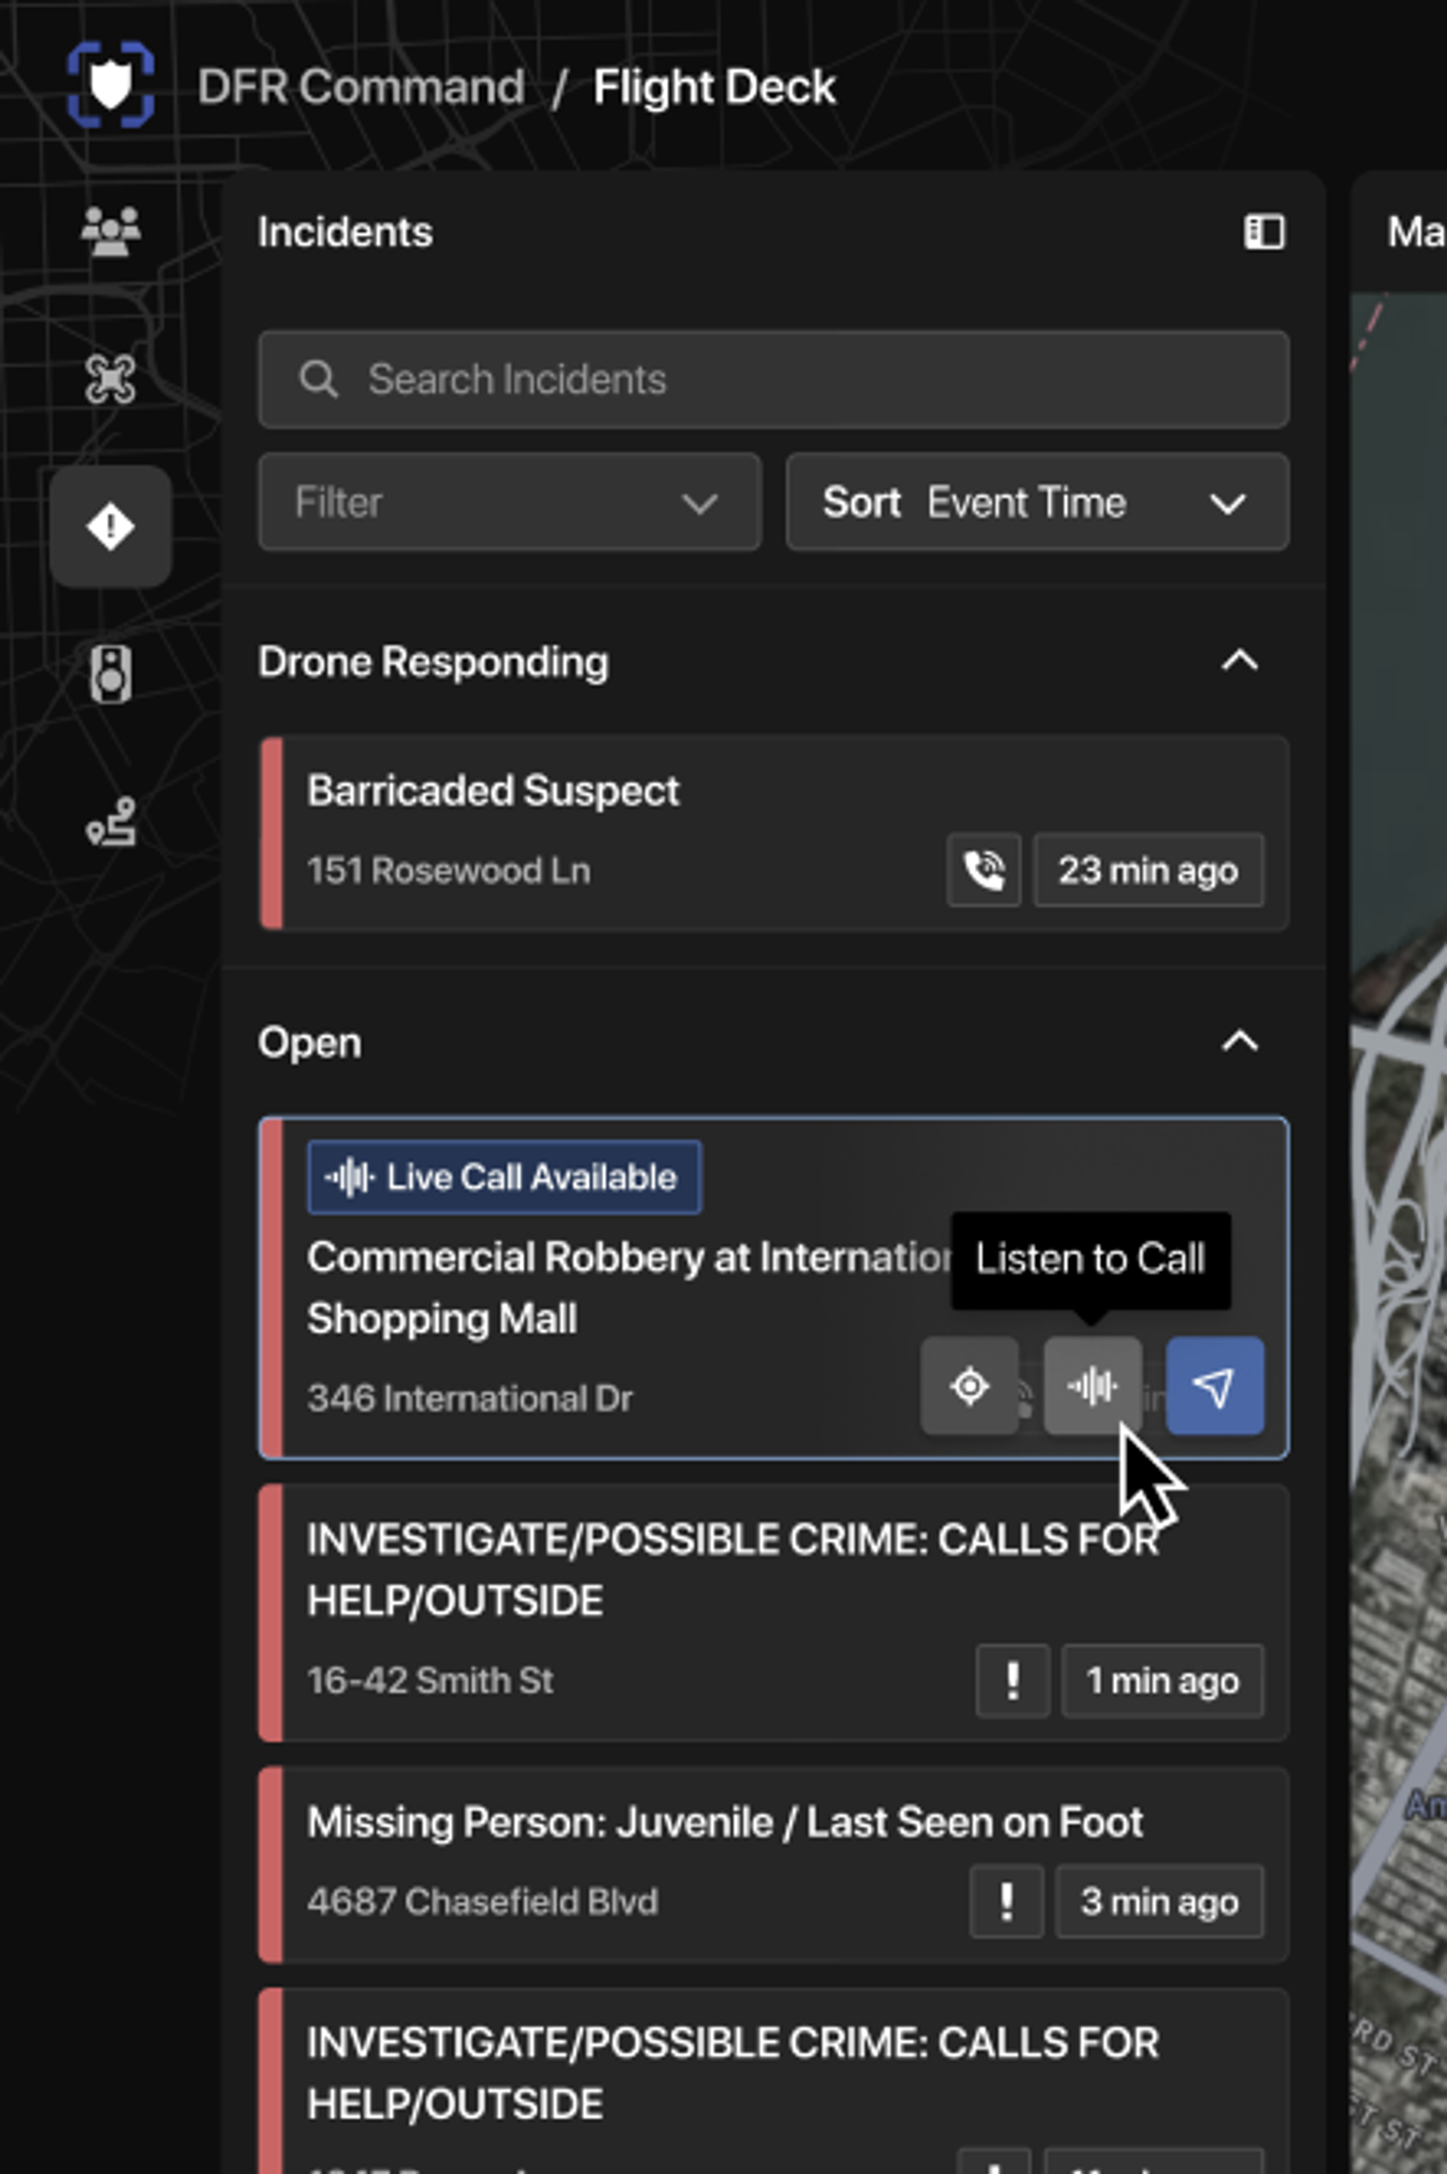The width and height of the screenshot is (1447, 2174).
Task: Click the Search Incidents field
Action: 773,379
